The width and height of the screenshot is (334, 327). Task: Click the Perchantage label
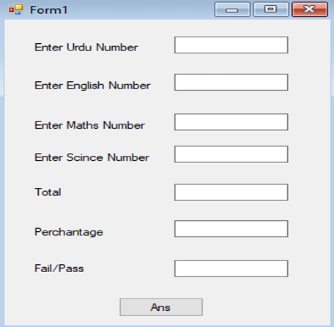click(69, 232)
